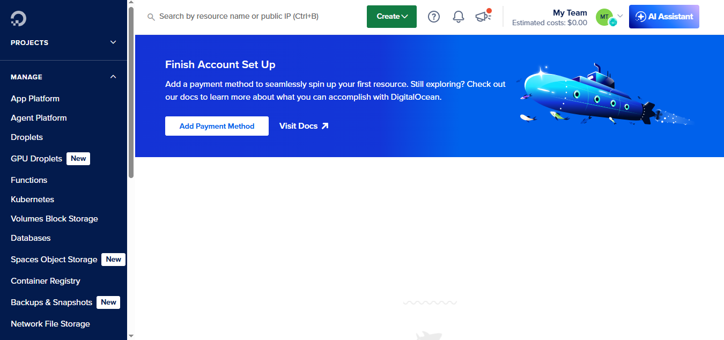Screen dimensions: 724x340
Task: Open the megaphone announcements icon
Action: [x=483, y=16]
